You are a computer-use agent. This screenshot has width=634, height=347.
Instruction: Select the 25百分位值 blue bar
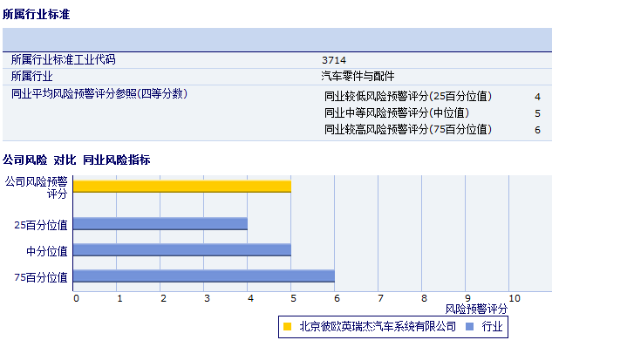pos(160,224)
